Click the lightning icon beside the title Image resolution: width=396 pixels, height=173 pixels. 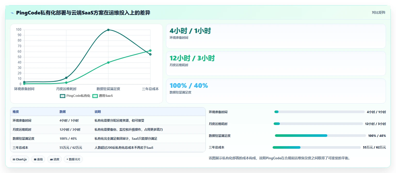click(12, 13)
